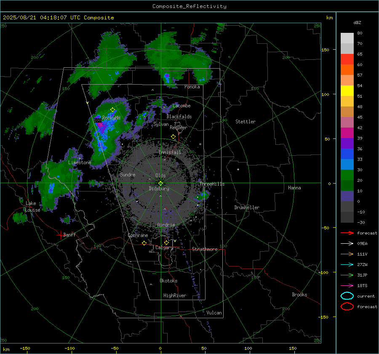Click the white 09EA arrow in legend
379x354 pixels.
(x=347, y=244)
